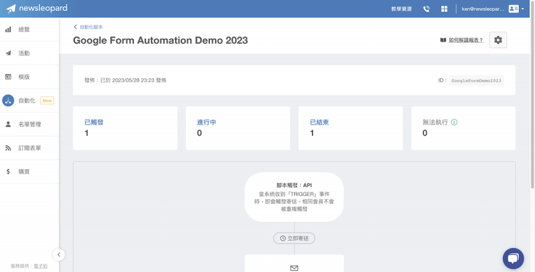The width and height of the screenshot is (535, 272).
Task: Click the GoogleFormDemo2023 ID field
Action: click(476, 80)
